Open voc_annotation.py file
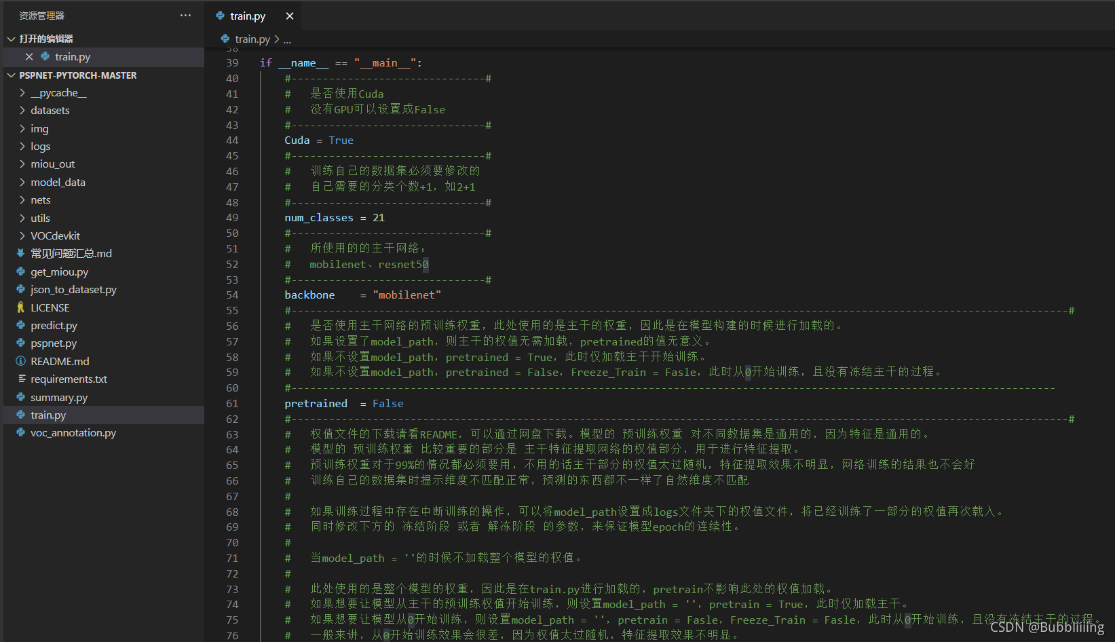The image size is (1115, 642). click(x=73, y=433)
